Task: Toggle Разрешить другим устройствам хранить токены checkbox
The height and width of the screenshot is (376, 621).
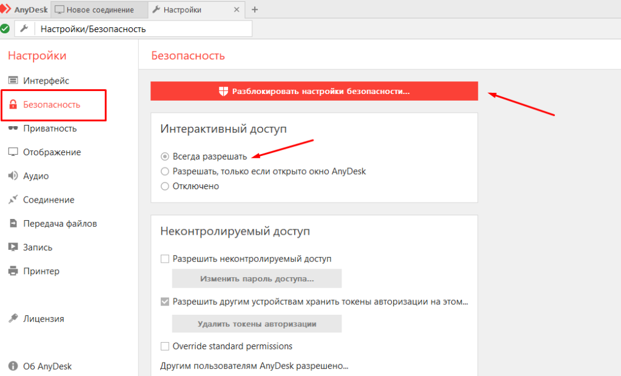Action: [165, 301]
